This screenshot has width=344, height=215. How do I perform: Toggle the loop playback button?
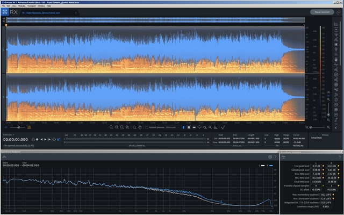pos(54,140)
